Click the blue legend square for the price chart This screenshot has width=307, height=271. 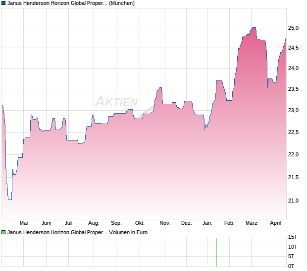pyautogui.click(x=3, y=3)
